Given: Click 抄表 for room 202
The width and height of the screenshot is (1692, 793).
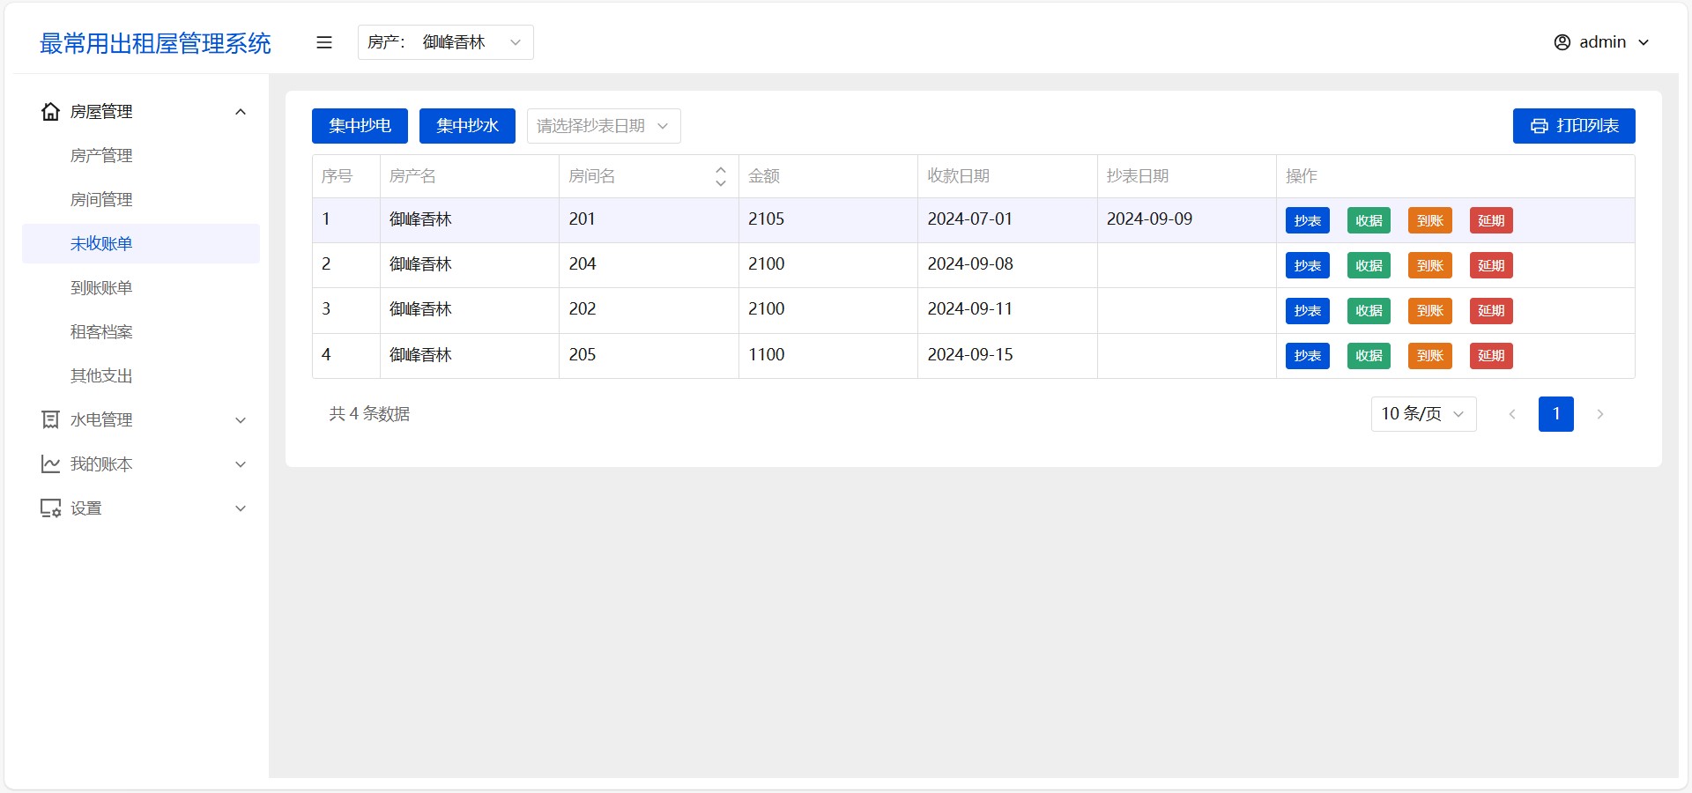Looking at the screenshot, I should click(x=1307, y=310).
